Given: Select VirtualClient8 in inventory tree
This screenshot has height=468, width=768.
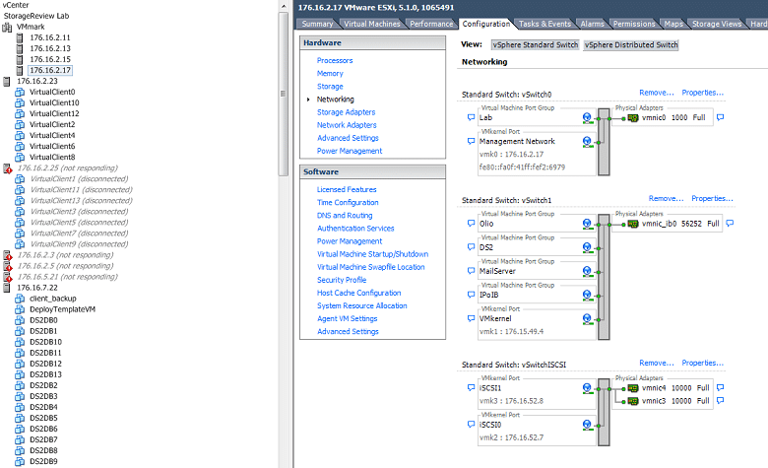Looking at the screenshot, I should [x=52, y=158].
